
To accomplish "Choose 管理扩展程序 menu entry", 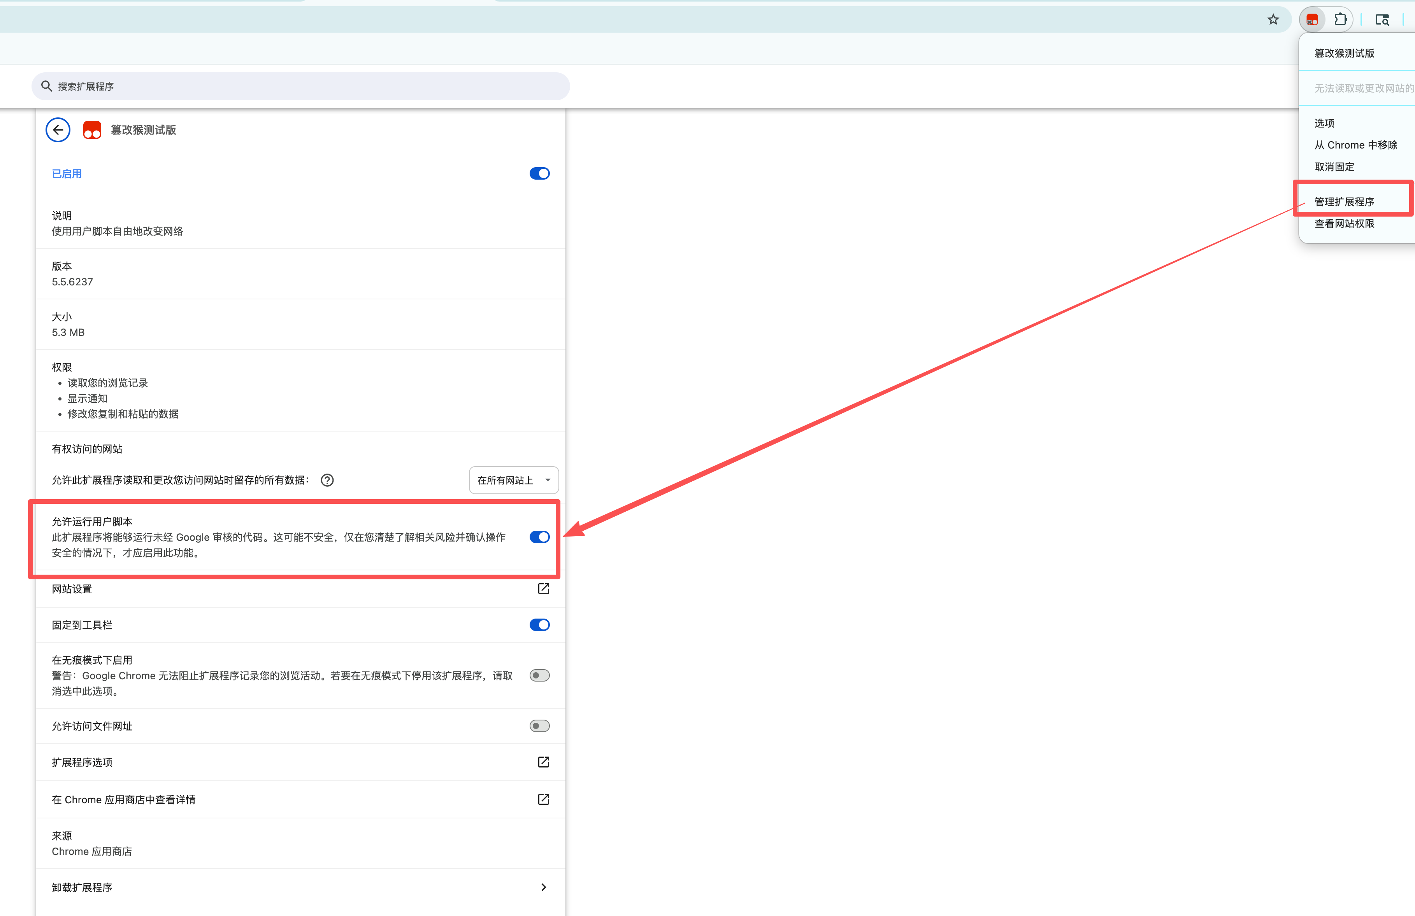I will click(x=1344, y=202).
